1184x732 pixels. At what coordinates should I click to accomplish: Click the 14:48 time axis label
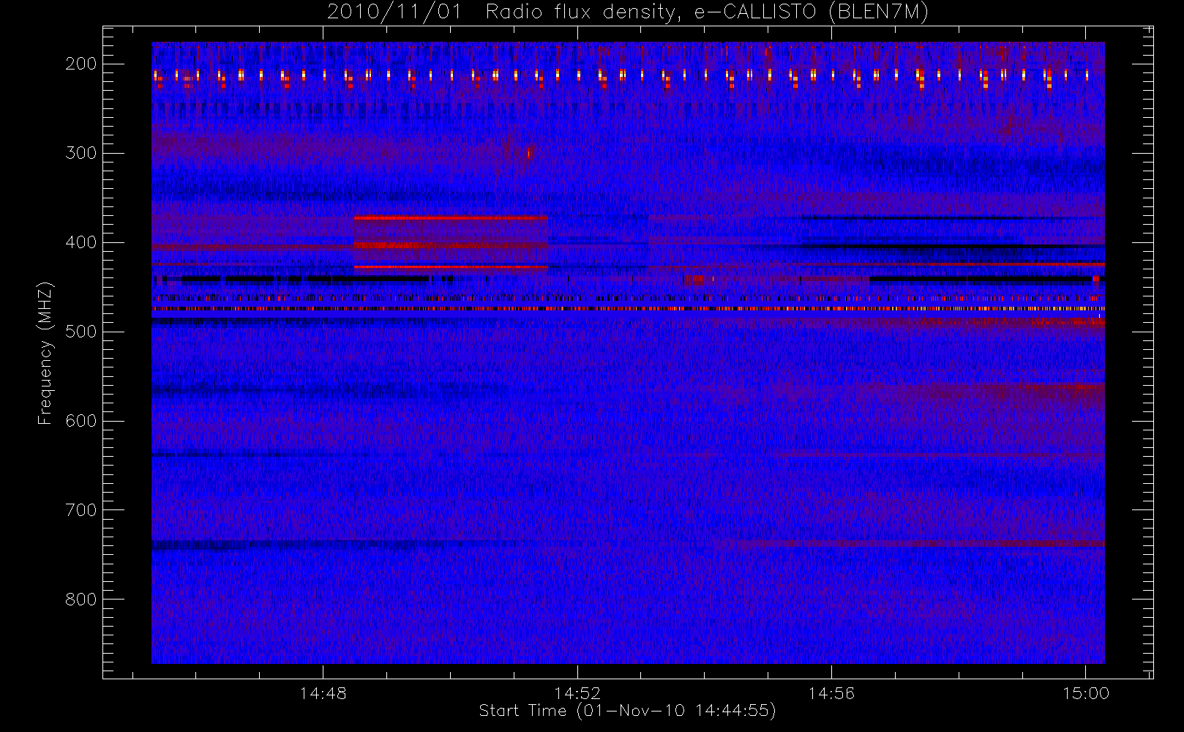(323, 693)
